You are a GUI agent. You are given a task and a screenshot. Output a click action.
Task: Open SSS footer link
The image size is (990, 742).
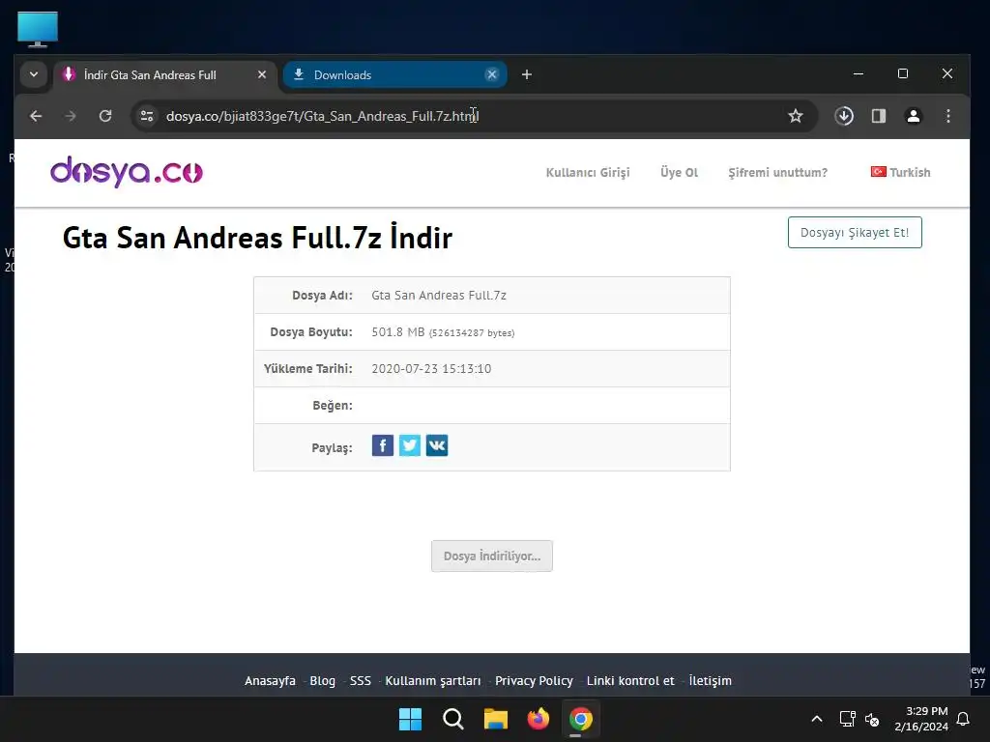click(x=361, y=681)
